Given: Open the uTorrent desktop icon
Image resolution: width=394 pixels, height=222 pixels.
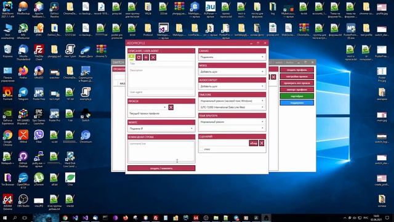Looking at the screenshot, I should tap(39, 179).
